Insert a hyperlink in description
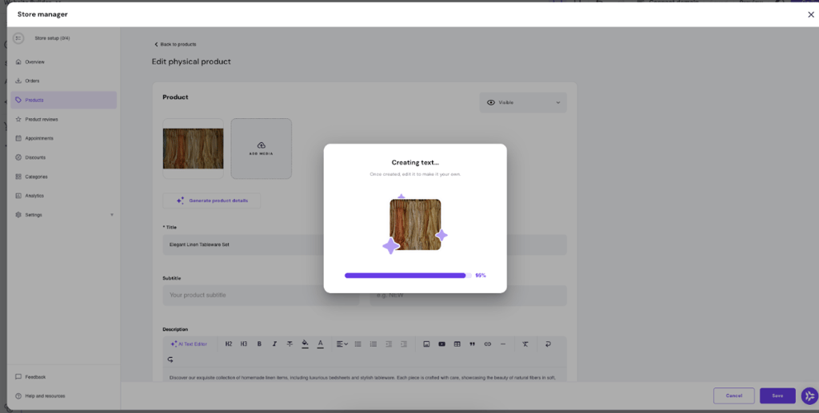819x413 pixels. coord(488,344)
